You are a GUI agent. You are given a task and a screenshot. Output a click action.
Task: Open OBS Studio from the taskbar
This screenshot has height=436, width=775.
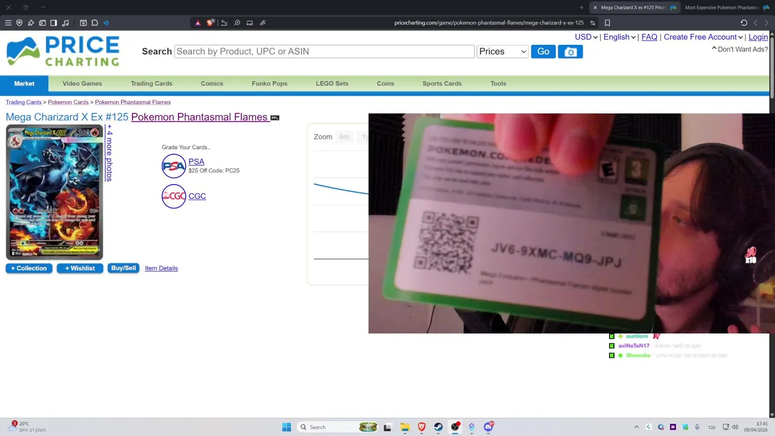pos(455,427)
